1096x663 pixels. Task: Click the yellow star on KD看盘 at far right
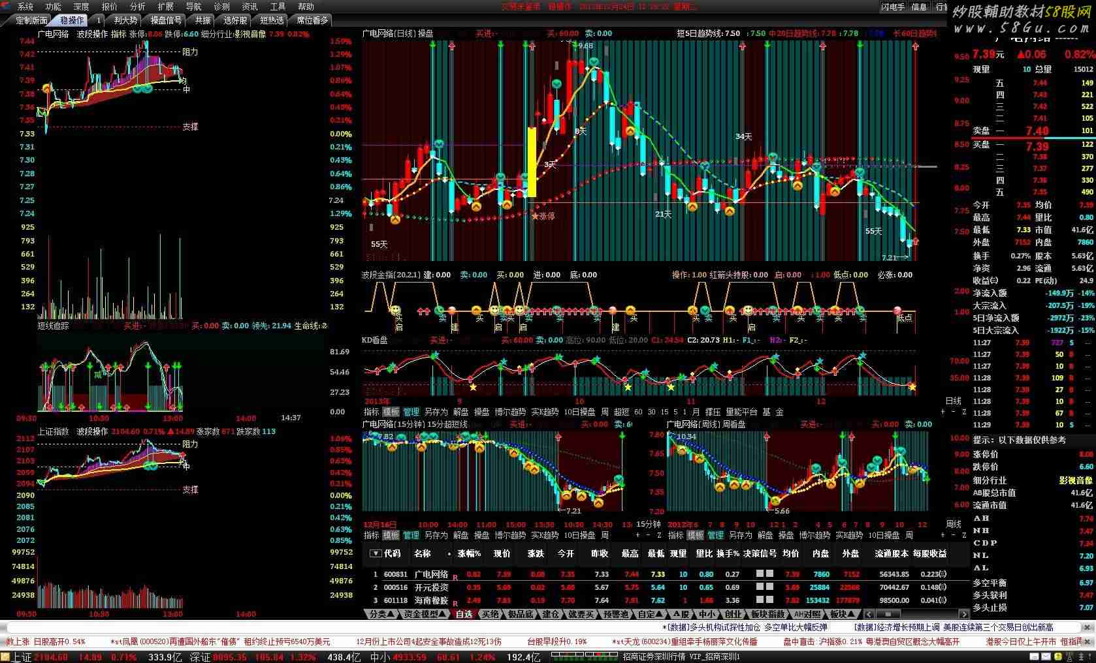coord(912,387)
